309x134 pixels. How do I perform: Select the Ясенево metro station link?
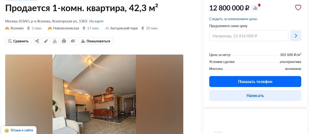pyautogui.click(x=17, y=28)
